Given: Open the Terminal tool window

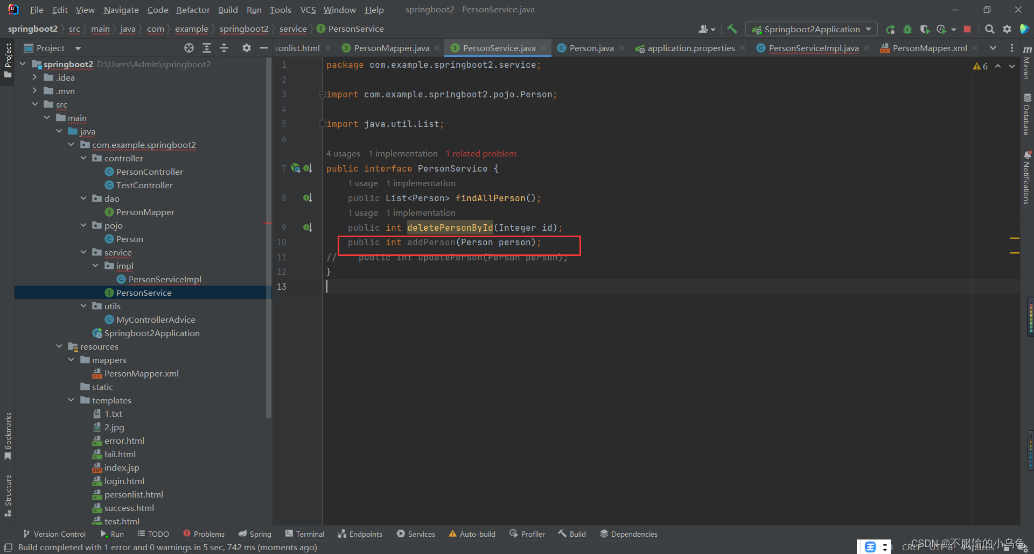Looking at the screenshot, I should tap(305, 534).
